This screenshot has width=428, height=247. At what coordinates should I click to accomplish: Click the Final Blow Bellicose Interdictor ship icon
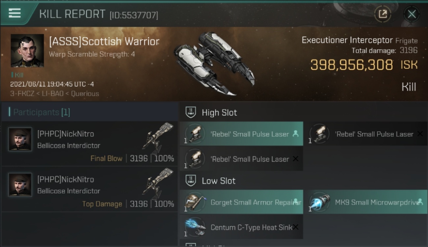tap(158, 138)
